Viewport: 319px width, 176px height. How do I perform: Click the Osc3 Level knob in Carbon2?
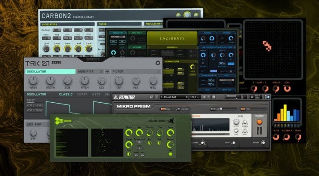click(89, 48)
